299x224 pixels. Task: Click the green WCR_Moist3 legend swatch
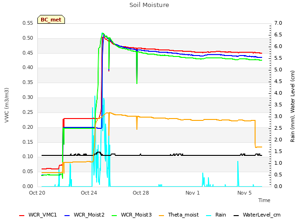pyautogui.click(x=114, y=215)
